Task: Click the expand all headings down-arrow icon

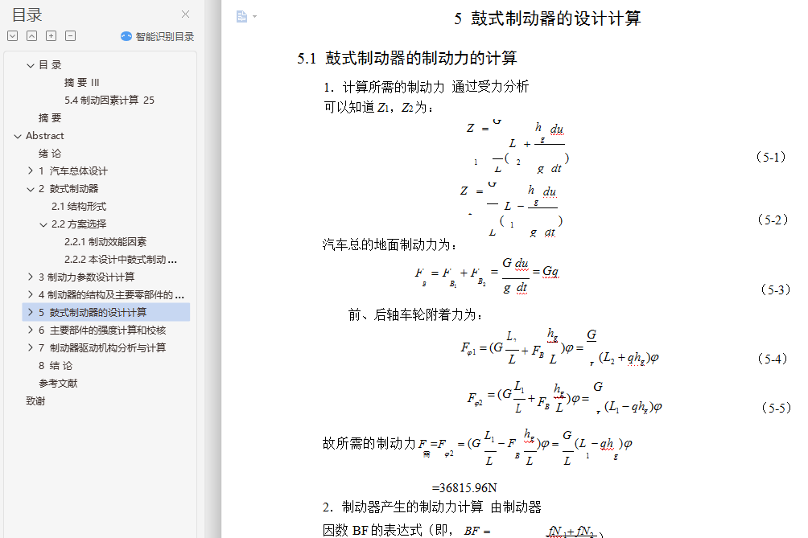Action: coord(13,36)
